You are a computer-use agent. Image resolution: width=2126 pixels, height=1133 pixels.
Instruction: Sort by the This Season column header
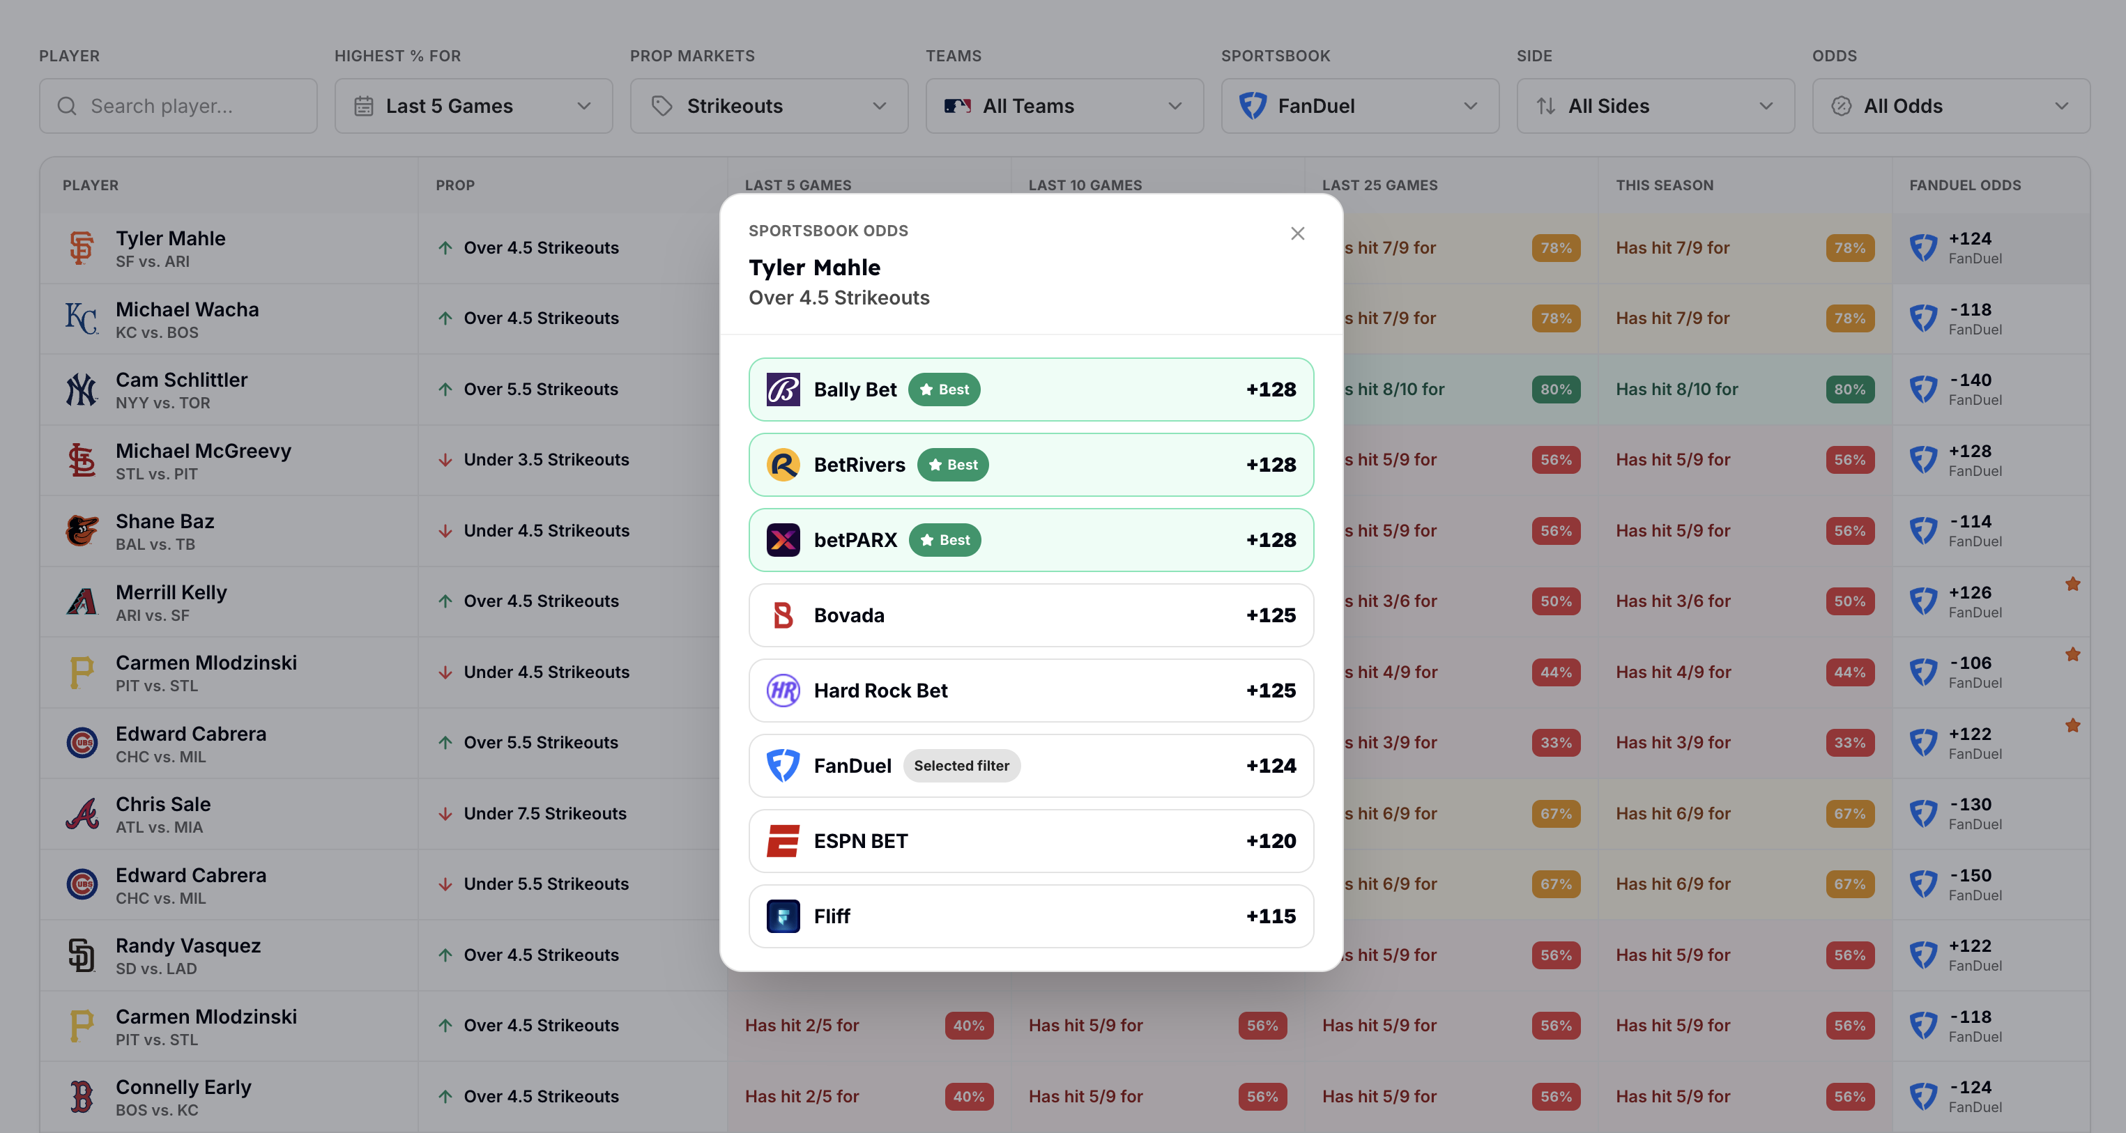pyautogui.click(x=1665, y=185)
